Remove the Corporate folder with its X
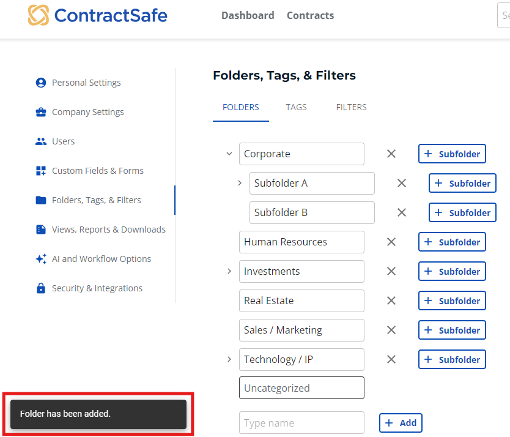Image resolution: width=510 pixels, height=437 pixels. [x=391, y=154]
